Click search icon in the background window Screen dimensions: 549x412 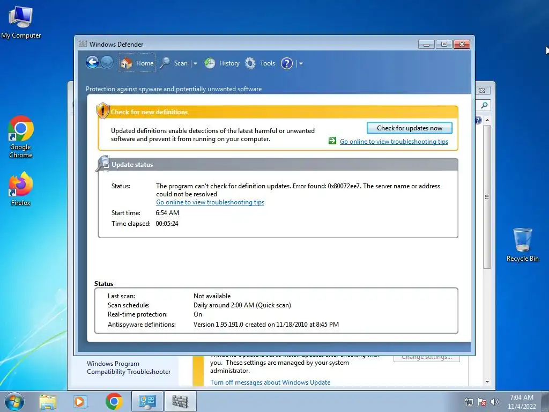click(x=484, y=105)
